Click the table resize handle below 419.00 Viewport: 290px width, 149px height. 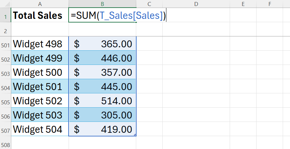pyautogui.click(x=135, y=135)
